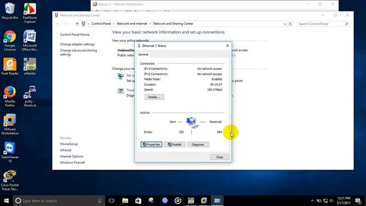
Task: Click the Type here to search box
Action: click(x=59, y=201)
